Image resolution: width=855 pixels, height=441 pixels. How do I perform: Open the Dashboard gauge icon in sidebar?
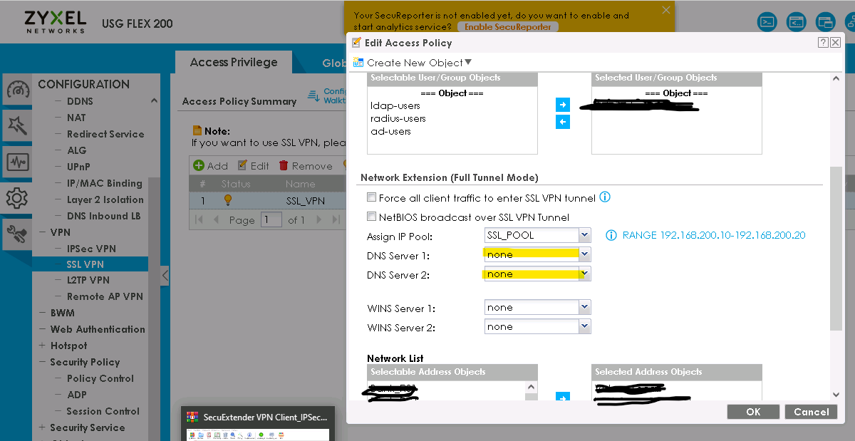pyautogui.click(x=18, y=90)
